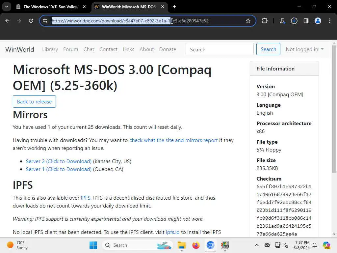Click the forward navigation arrow

[19, 21]
